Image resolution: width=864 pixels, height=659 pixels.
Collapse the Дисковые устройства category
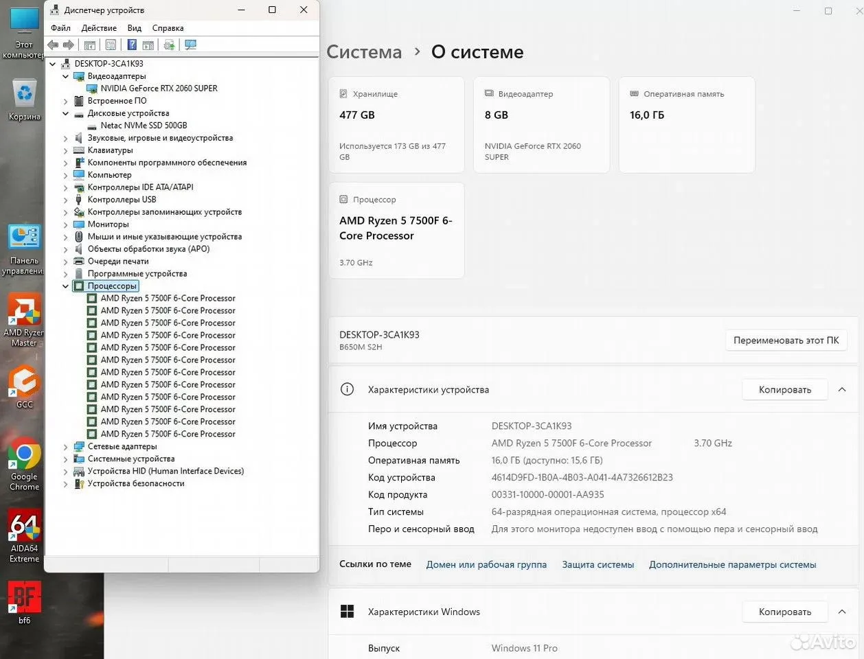pyautogui.click(x=66, y=113)
